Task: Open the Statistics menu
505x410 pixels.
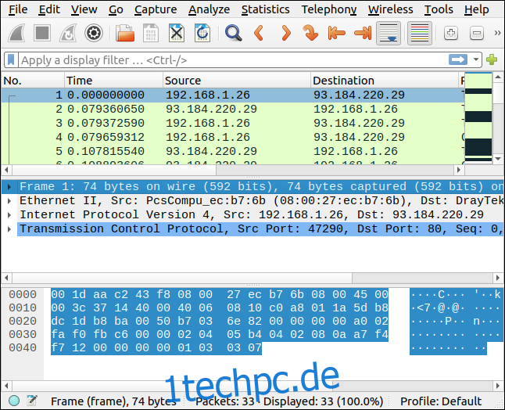Action: (265, 9)
